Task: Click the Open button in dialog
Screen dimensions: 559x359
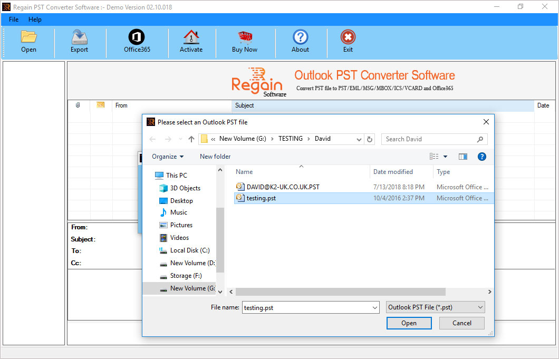Action: (x=409, y=323)
